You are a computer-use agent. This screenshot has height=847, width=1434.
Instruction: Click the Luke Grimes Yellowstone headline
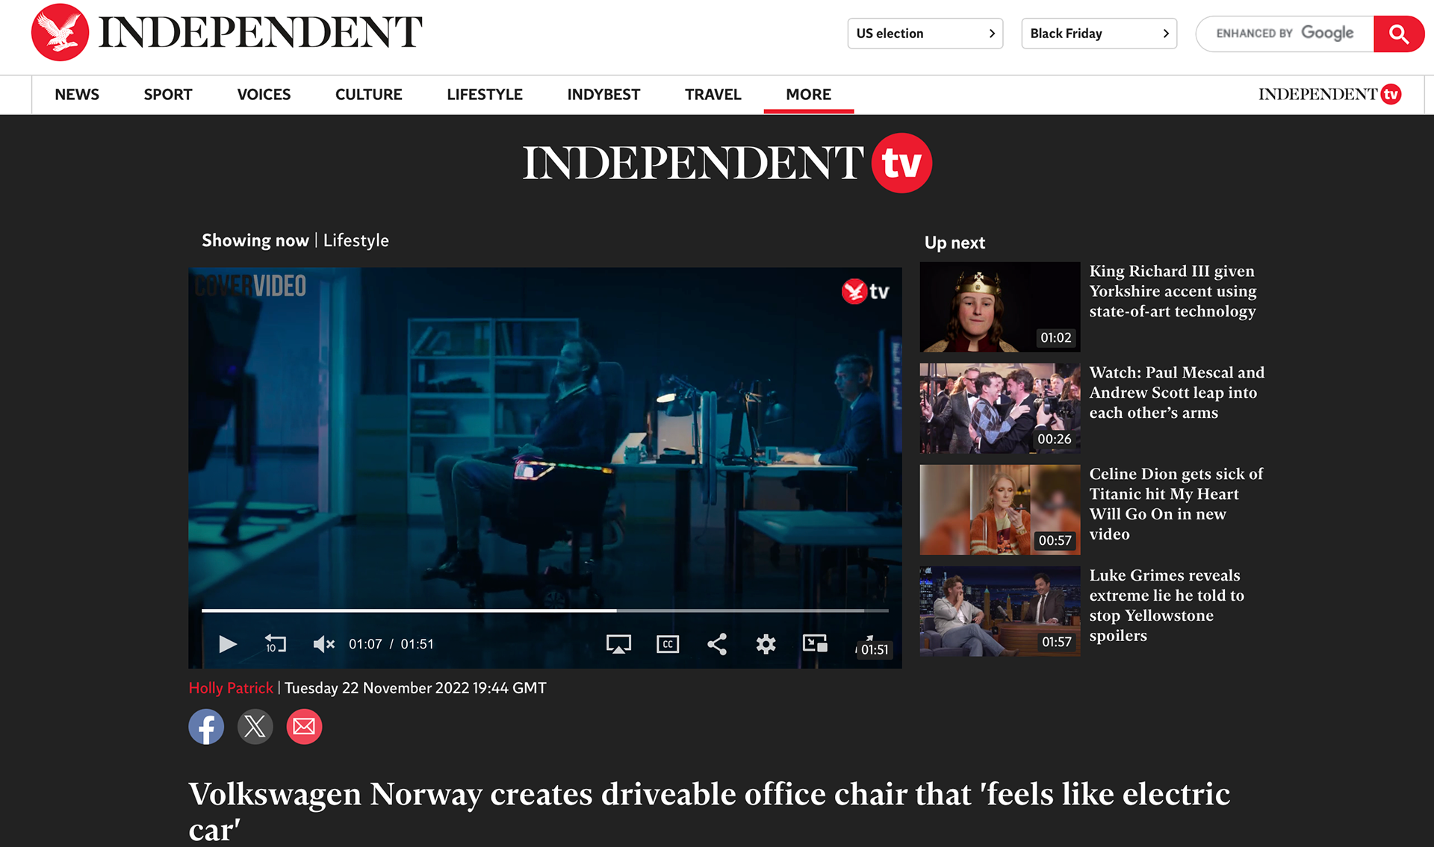click(1167, 605)
